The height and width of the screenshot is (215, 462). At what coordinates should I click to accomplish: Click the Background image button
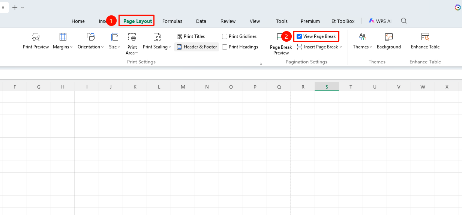point(389,41)
